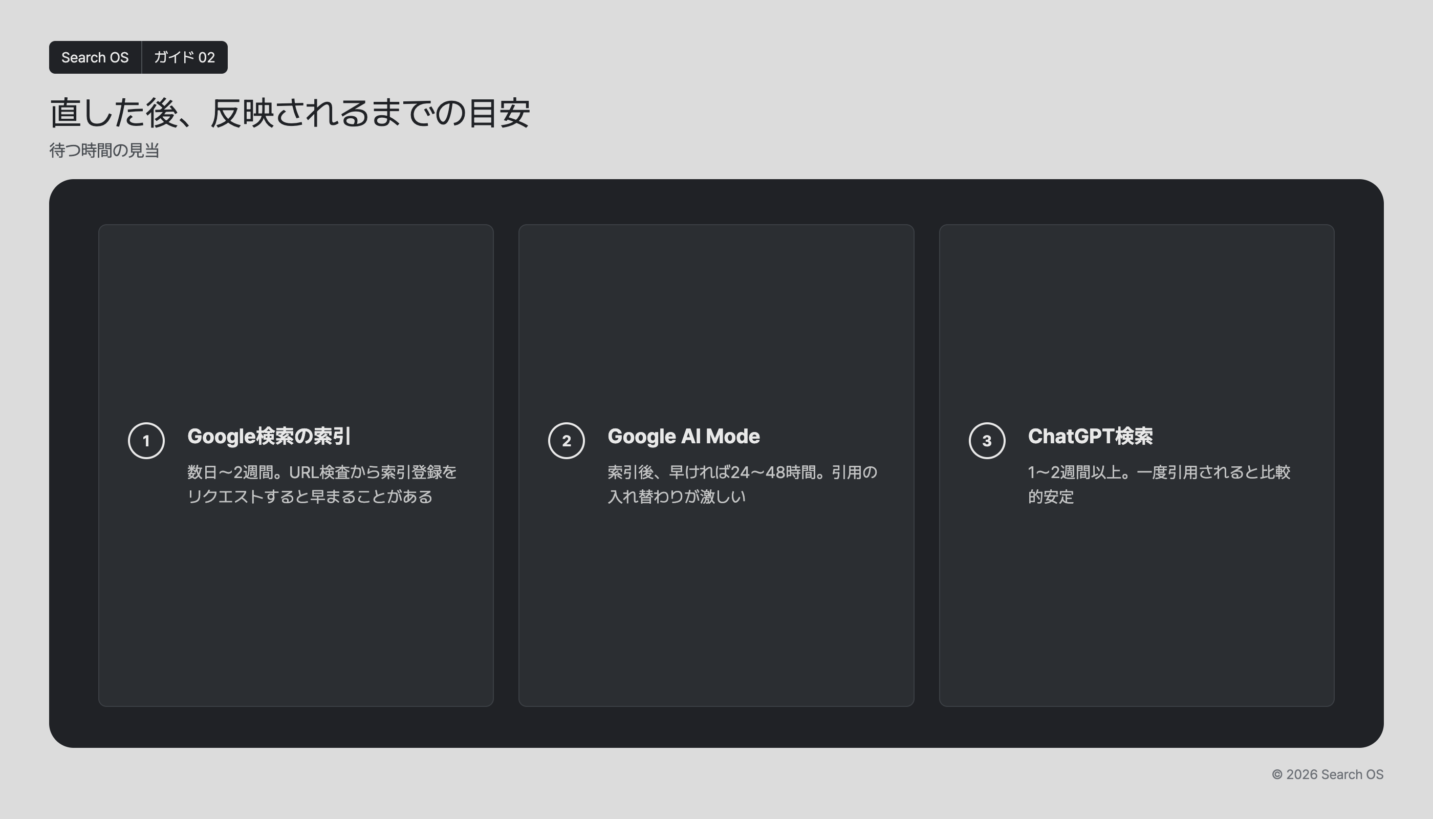Select the ChatGPT検索 card title
Viewport: 1433px width, 819px height.
(x=1090, y=436)
